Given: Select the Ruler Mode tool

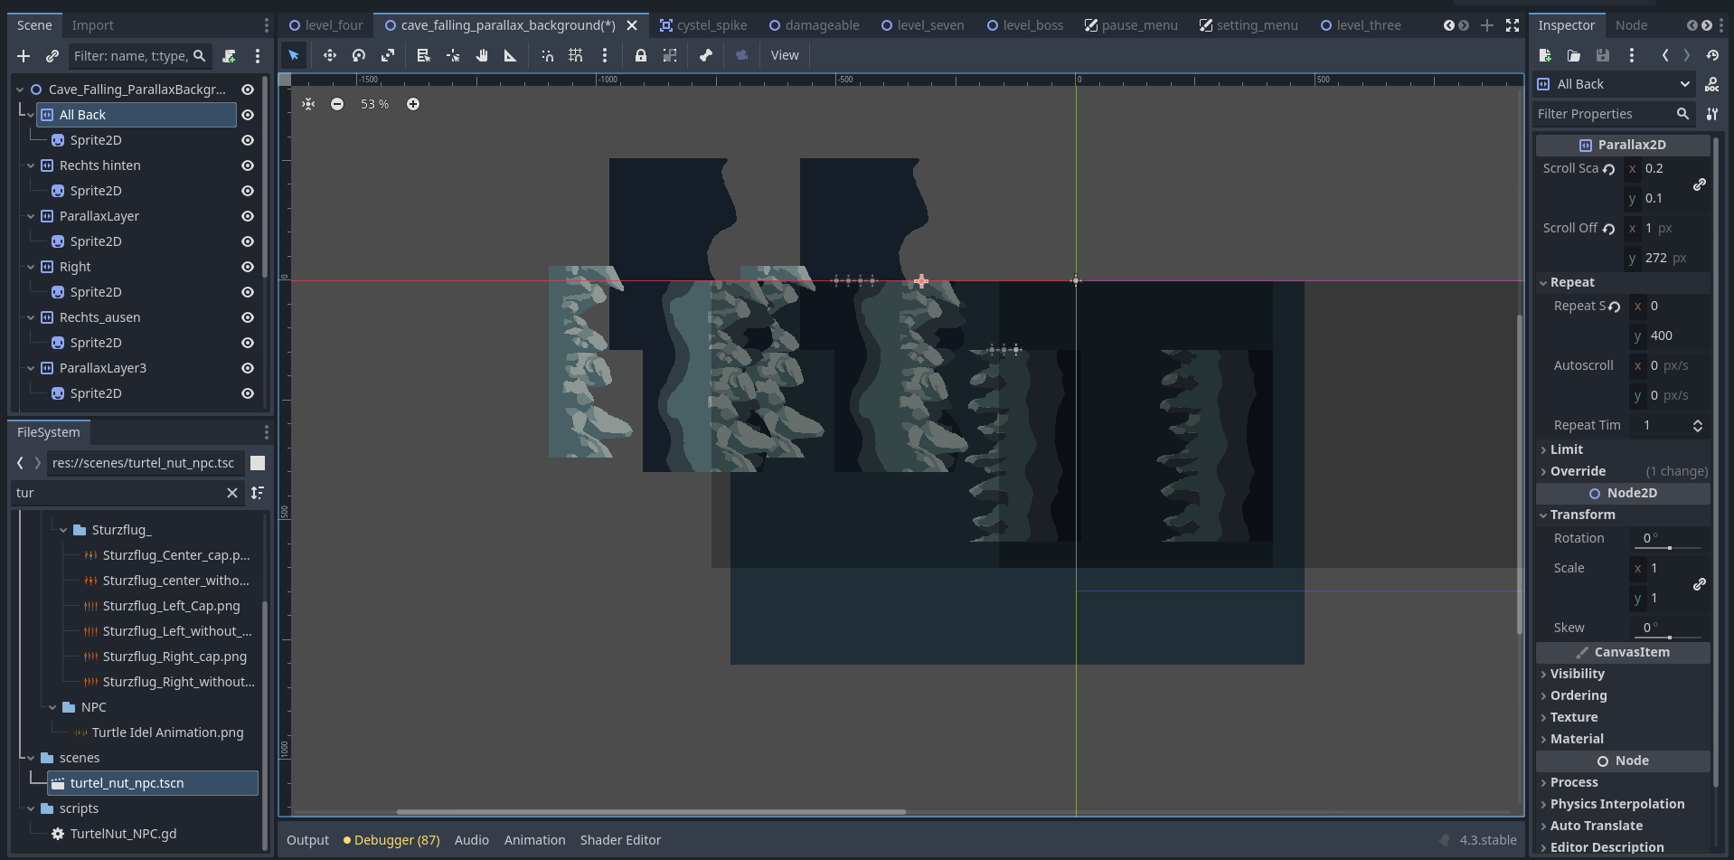Looking at the screenshot, I should pos(511,55).
